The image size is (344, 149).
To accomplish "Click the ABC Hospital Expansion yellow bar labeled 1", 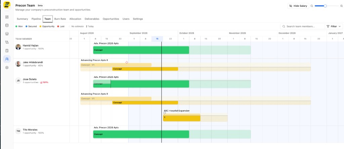I will click(x=182, y=117).
